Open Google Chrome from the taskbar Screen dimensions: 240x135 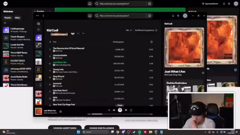[117, 132]
